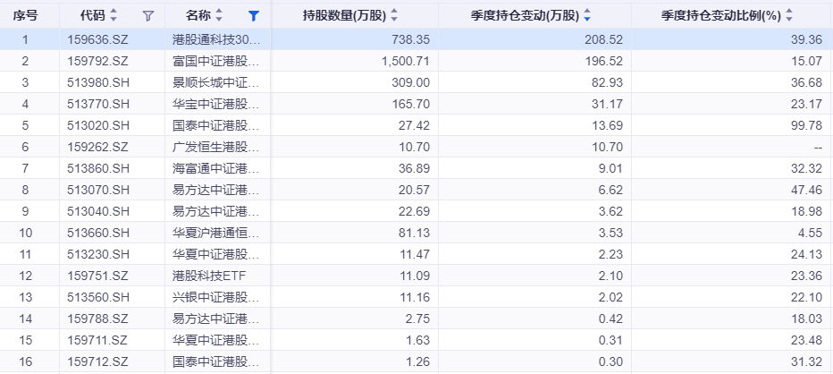Click name 富国中证港股… in row 2
The width and height of the screenshot is (833, 374).
click(x=217, y=61)
